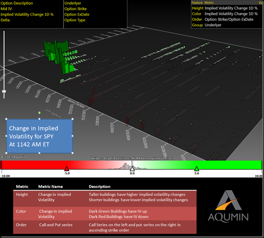Screen dimensions: 264x238
Task: Click the Color row's Implied Volatility metric
Action: tap(231, 14)
